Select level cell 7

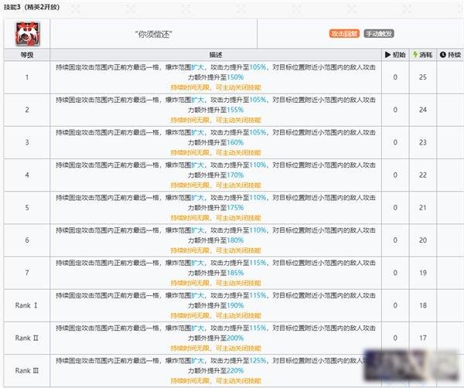[x=27, y=273]
